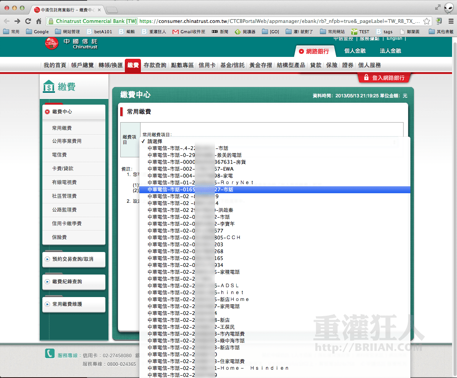Open the [GO] bookmark folder
457x378 pixels.
(270, 31)
